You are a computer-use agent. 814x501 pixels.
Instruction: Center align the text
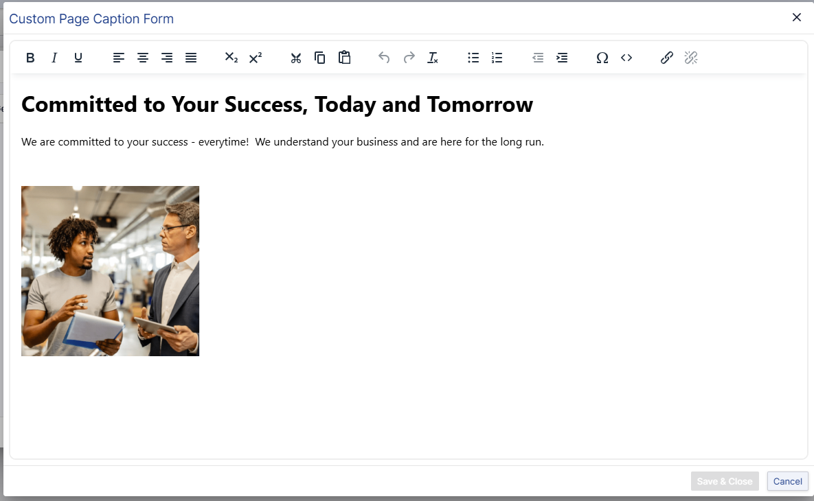click(143, 58)
